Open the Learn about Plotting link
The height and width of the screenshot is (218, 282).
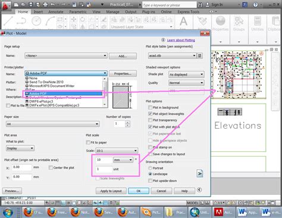(x=181, y=40)
